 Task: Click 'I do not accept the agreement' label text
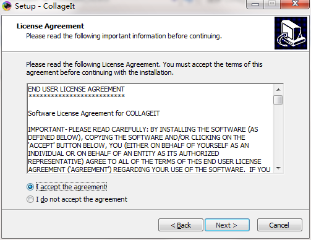click(x=82, y=199)
